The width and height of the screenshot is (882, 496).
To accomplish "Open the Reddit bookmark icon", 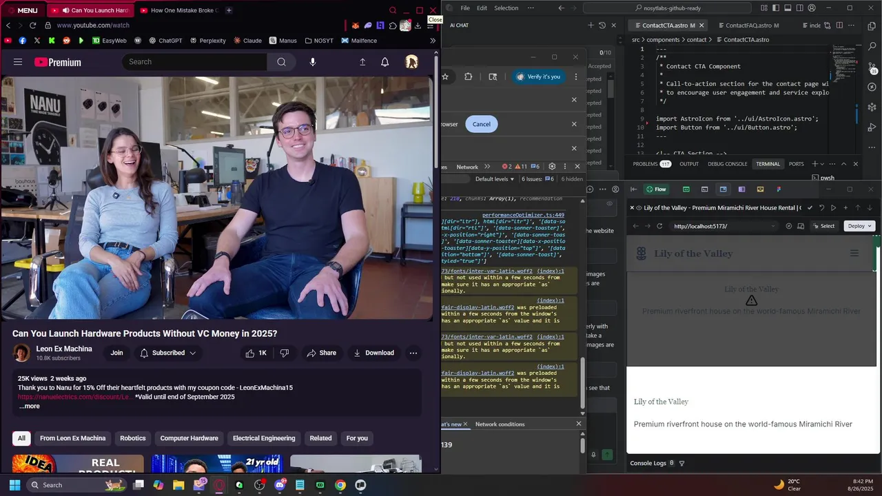I will click(x=66, y=41).
